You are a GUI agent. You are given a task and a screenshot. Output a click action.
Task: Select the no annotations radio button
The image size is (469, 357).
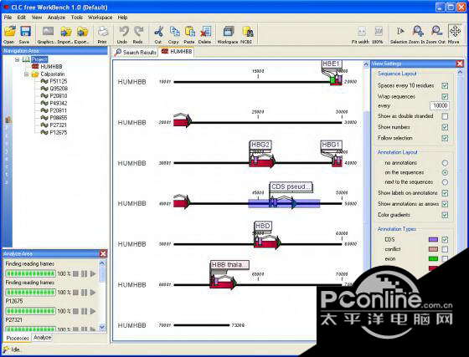click(445, 163)
